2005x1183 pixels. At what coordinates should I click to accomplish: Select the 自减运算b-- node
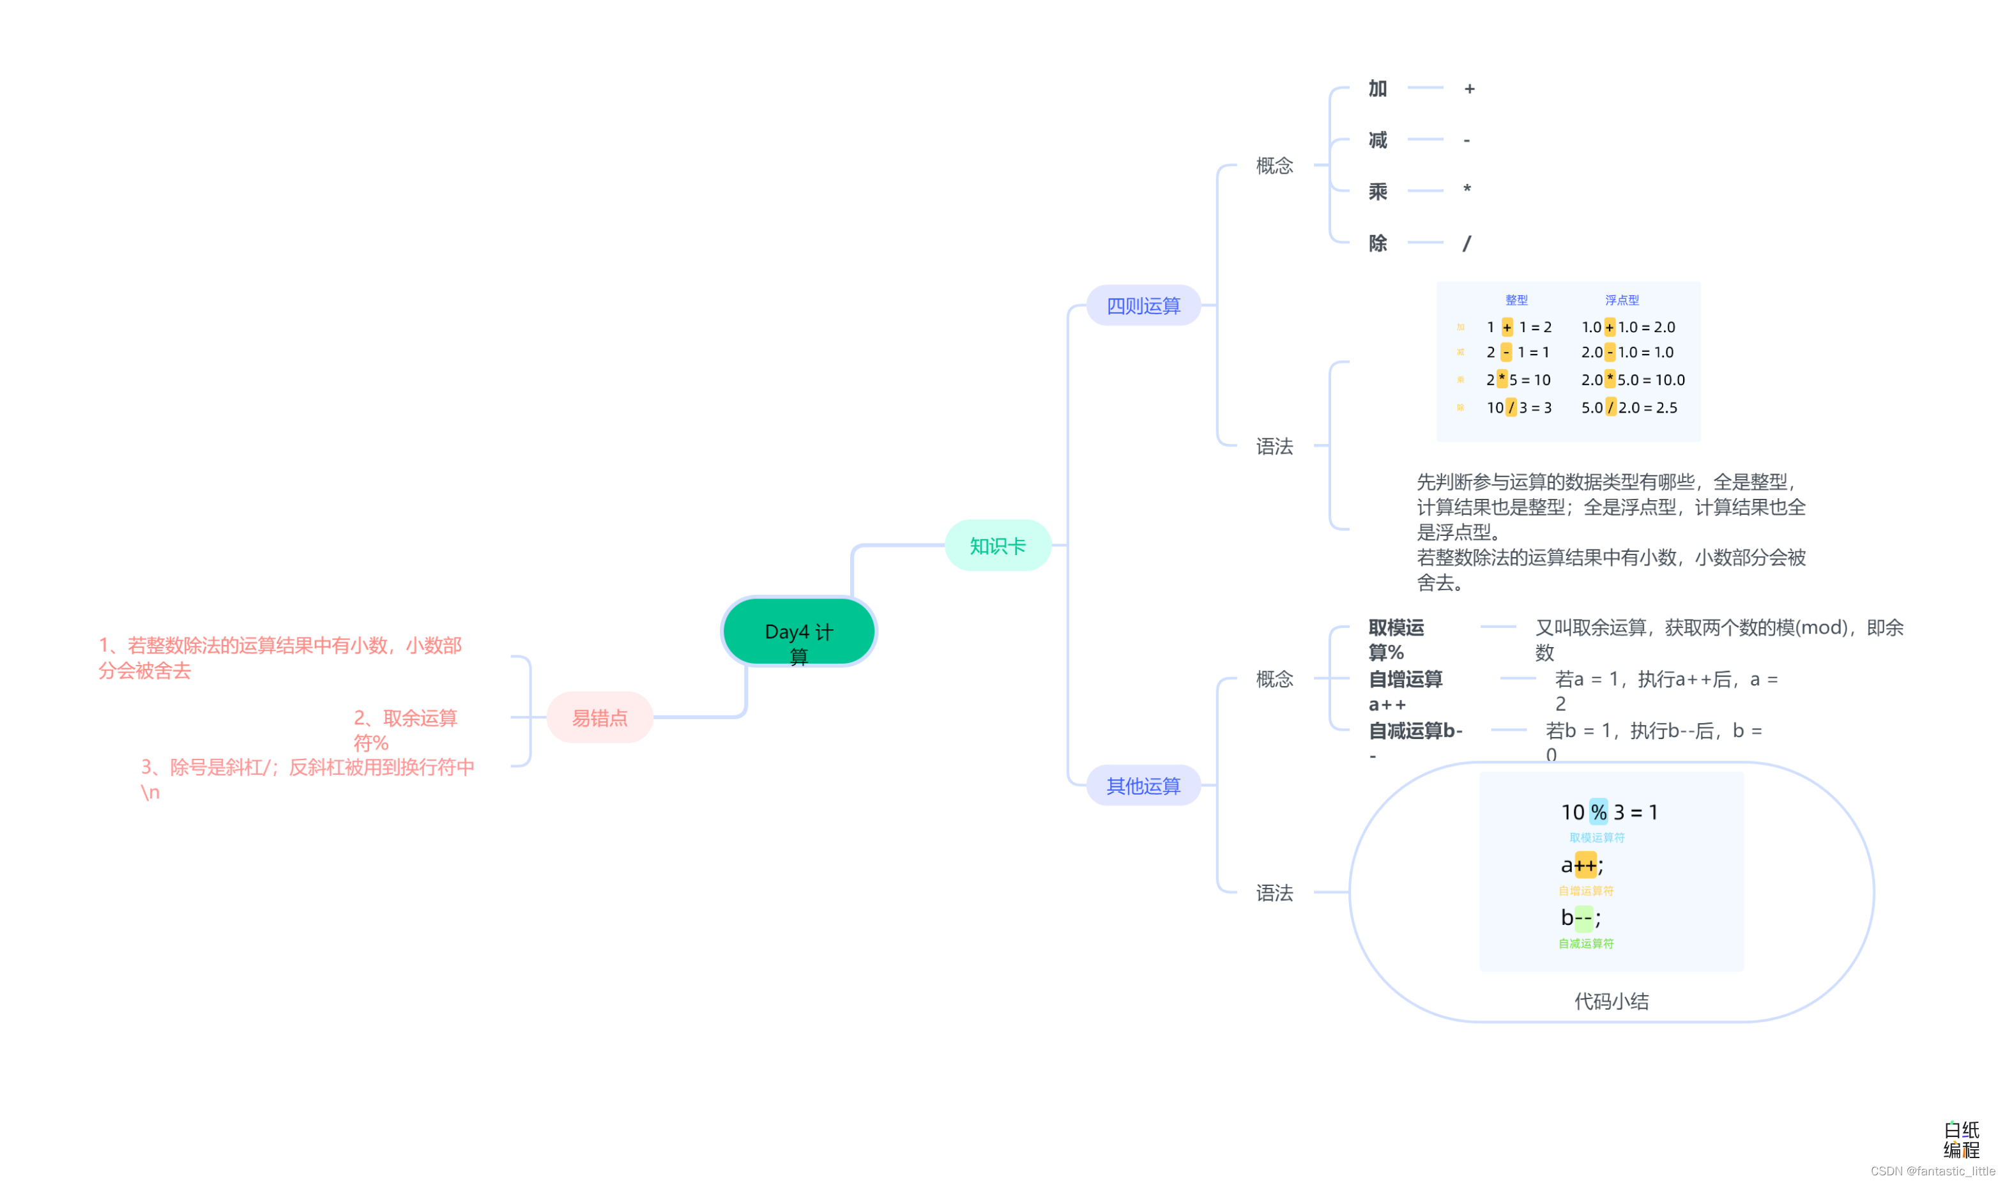click(1416, 743)
